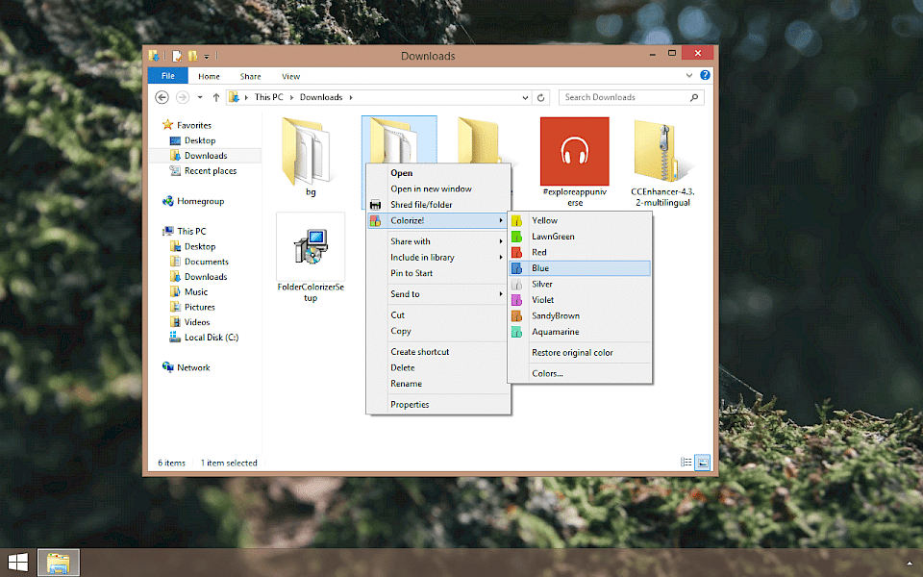Click the Search Downloads field
923x577 pixels.
pyautogui.click(x=631, y=97)
